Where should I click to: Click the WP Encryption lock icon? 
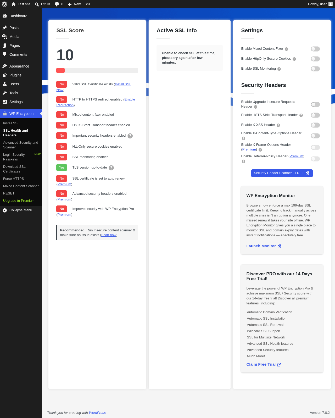(5, 114)
